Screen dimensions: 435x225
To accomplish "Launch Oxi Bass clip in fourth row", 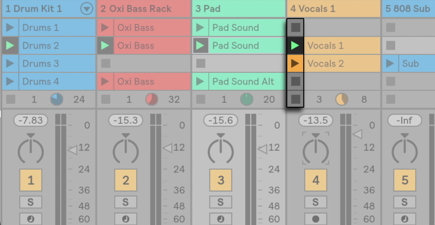I will [105, 81].
